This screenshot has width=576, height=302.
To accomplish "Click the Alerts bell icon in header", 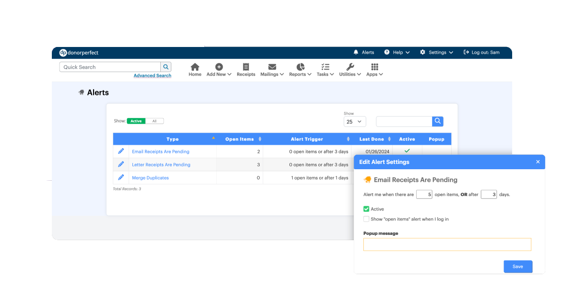I will pyautogui.click(x=356, y=52).
